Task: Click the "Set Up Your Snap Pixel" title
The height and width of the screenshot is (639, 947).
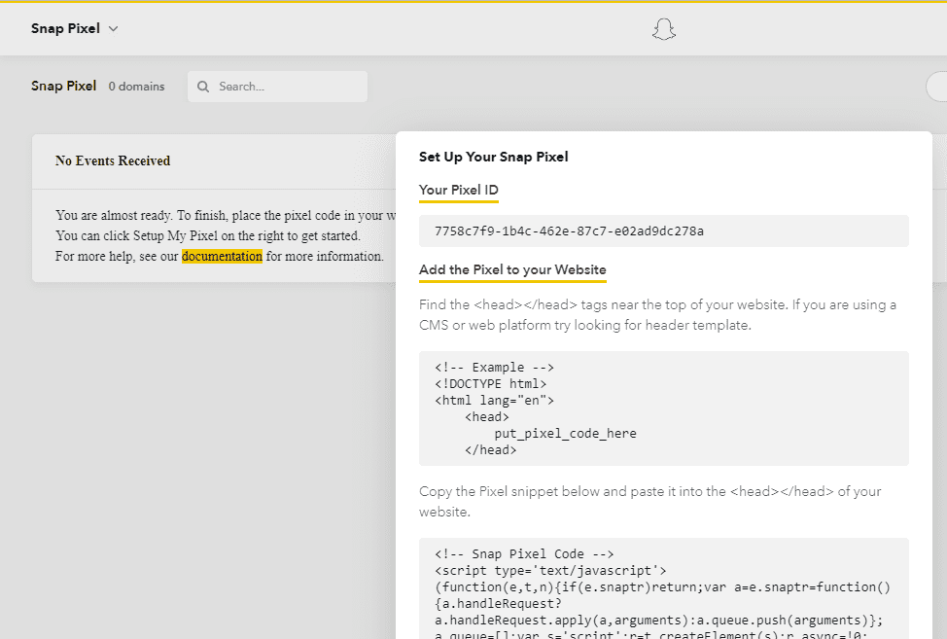Action: click(493, 157)
